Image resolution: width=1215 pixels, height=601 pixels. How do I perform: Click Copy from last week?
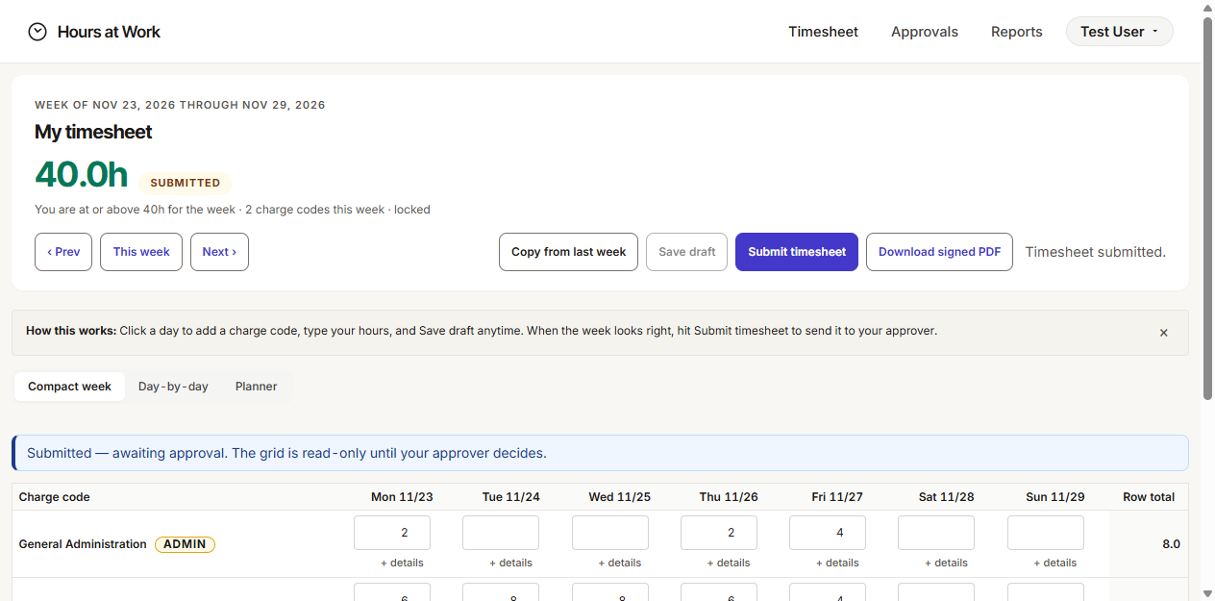tap(568, 252)
